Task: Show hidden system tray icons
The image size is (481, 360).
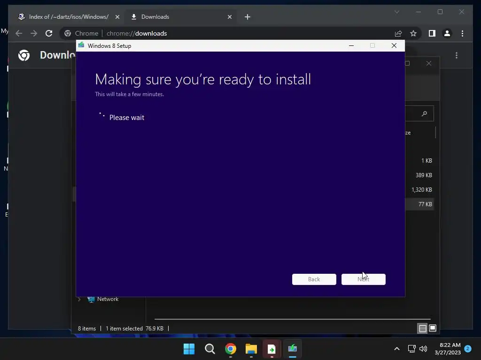Action: point(396,349)
